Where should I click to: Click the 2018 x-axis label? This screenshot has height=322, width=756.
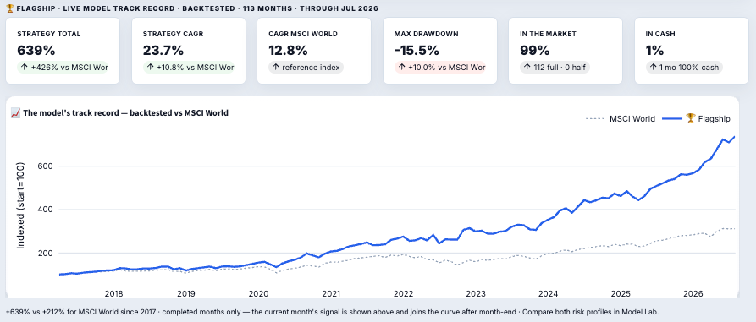(113, 293)
